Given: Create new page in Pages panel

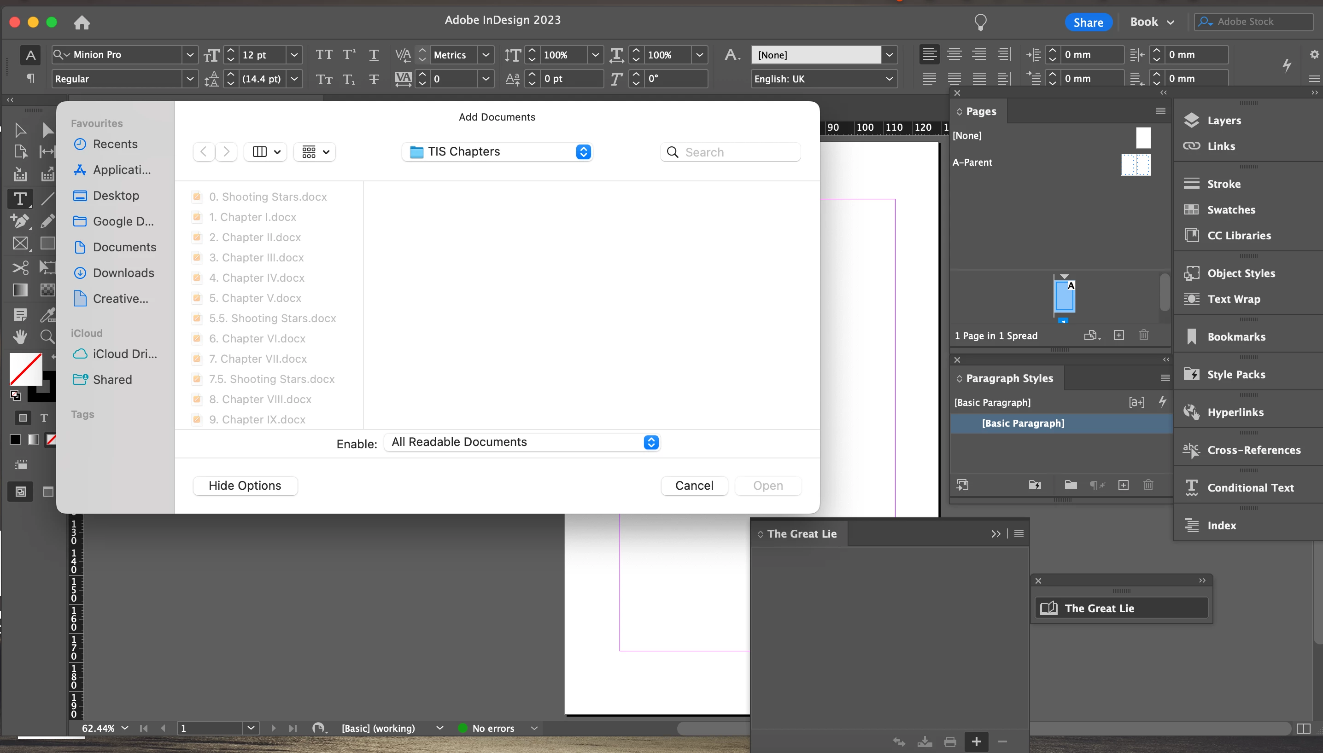Looking at the screenshot, I should pyautogui.click(x=1118, y=335).
